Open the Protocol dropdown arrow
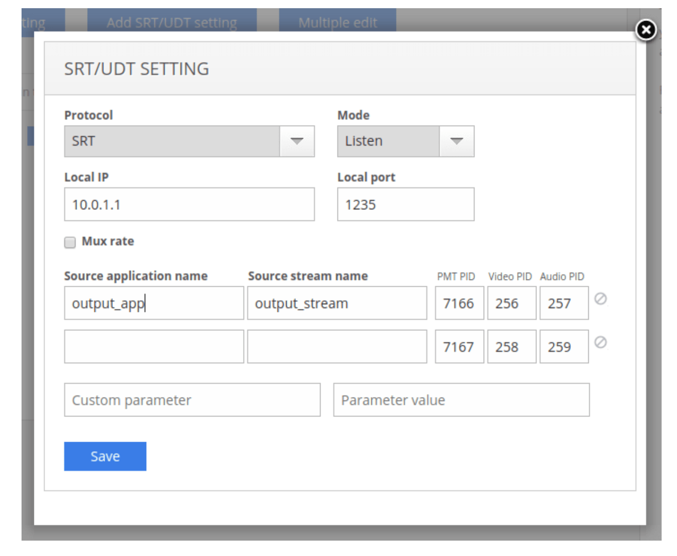The height and width of the screenshot is (556, 677). coord(296,141)
